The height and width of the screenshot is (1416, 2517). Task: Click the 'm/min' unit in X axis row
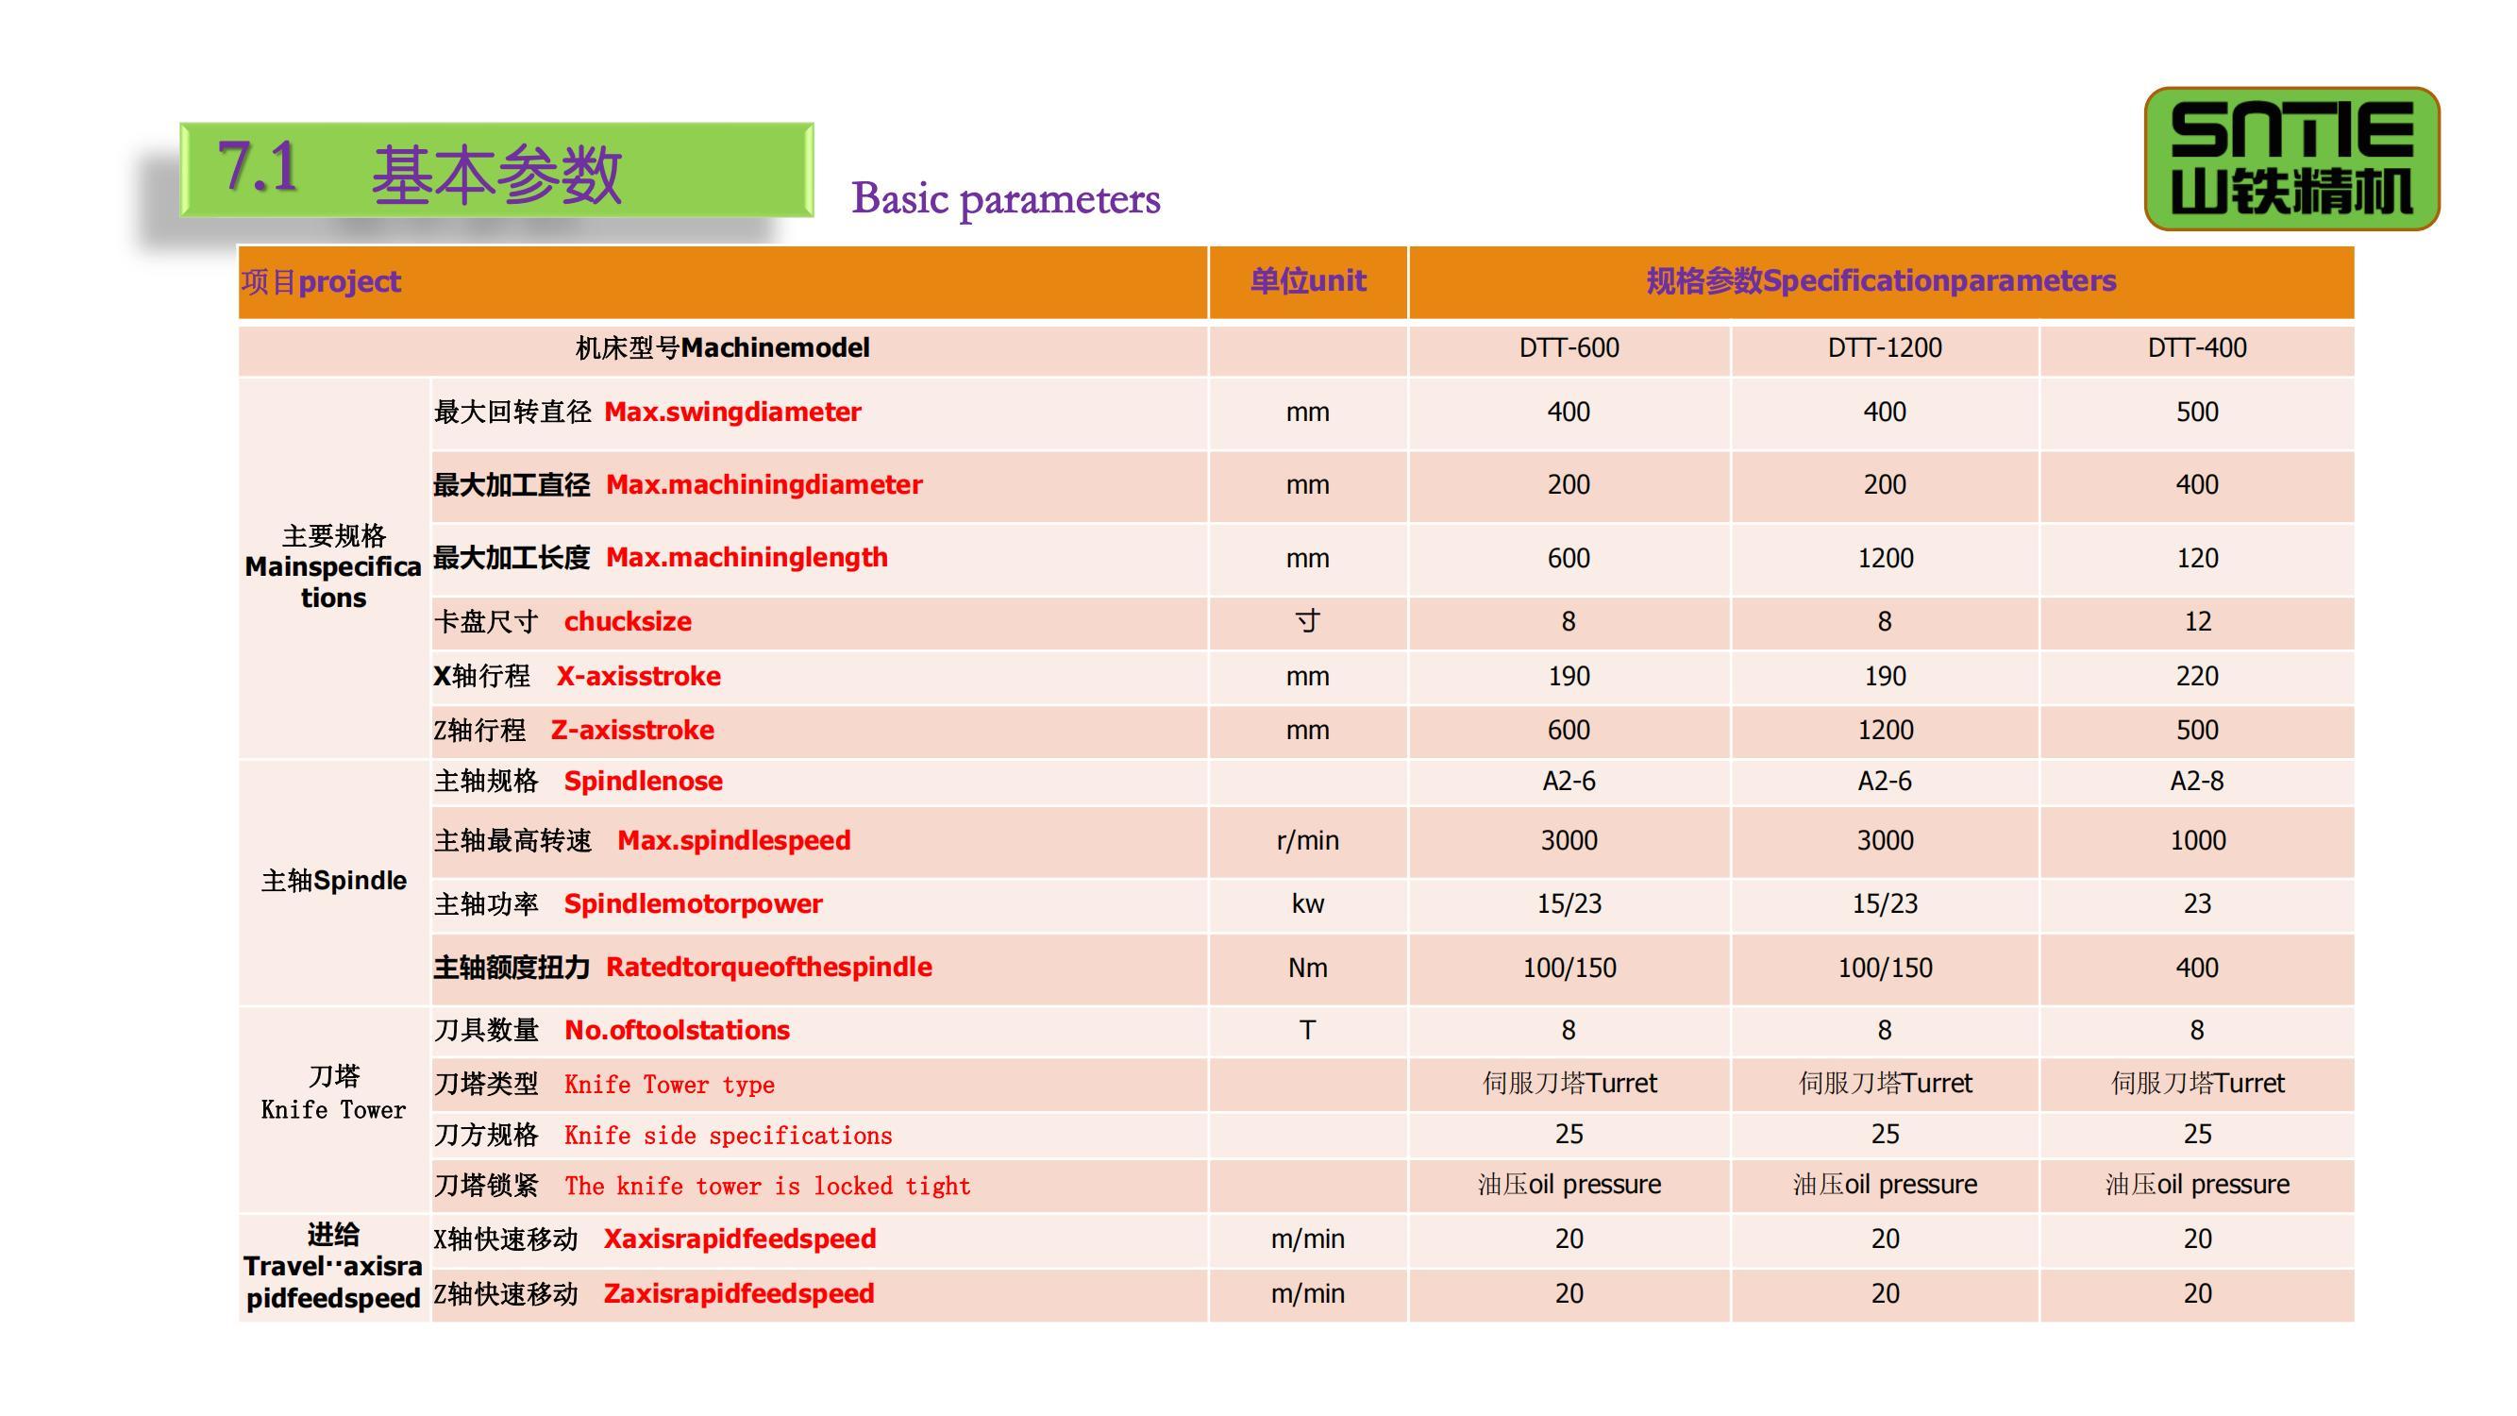point(1307,1239)
